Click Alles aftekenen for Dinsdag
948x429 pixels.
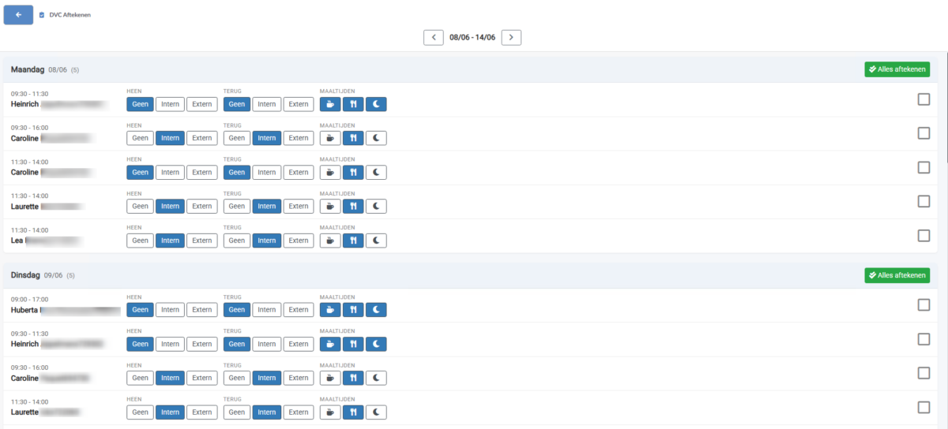pos(897,275)
